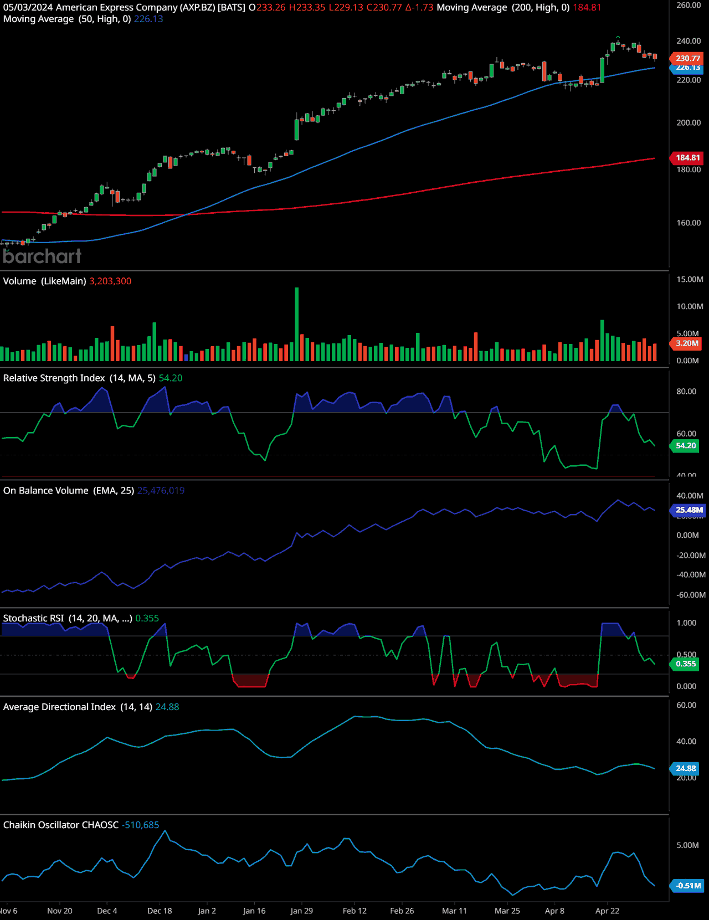Click the Average Directional Index label

coord(78,707)
